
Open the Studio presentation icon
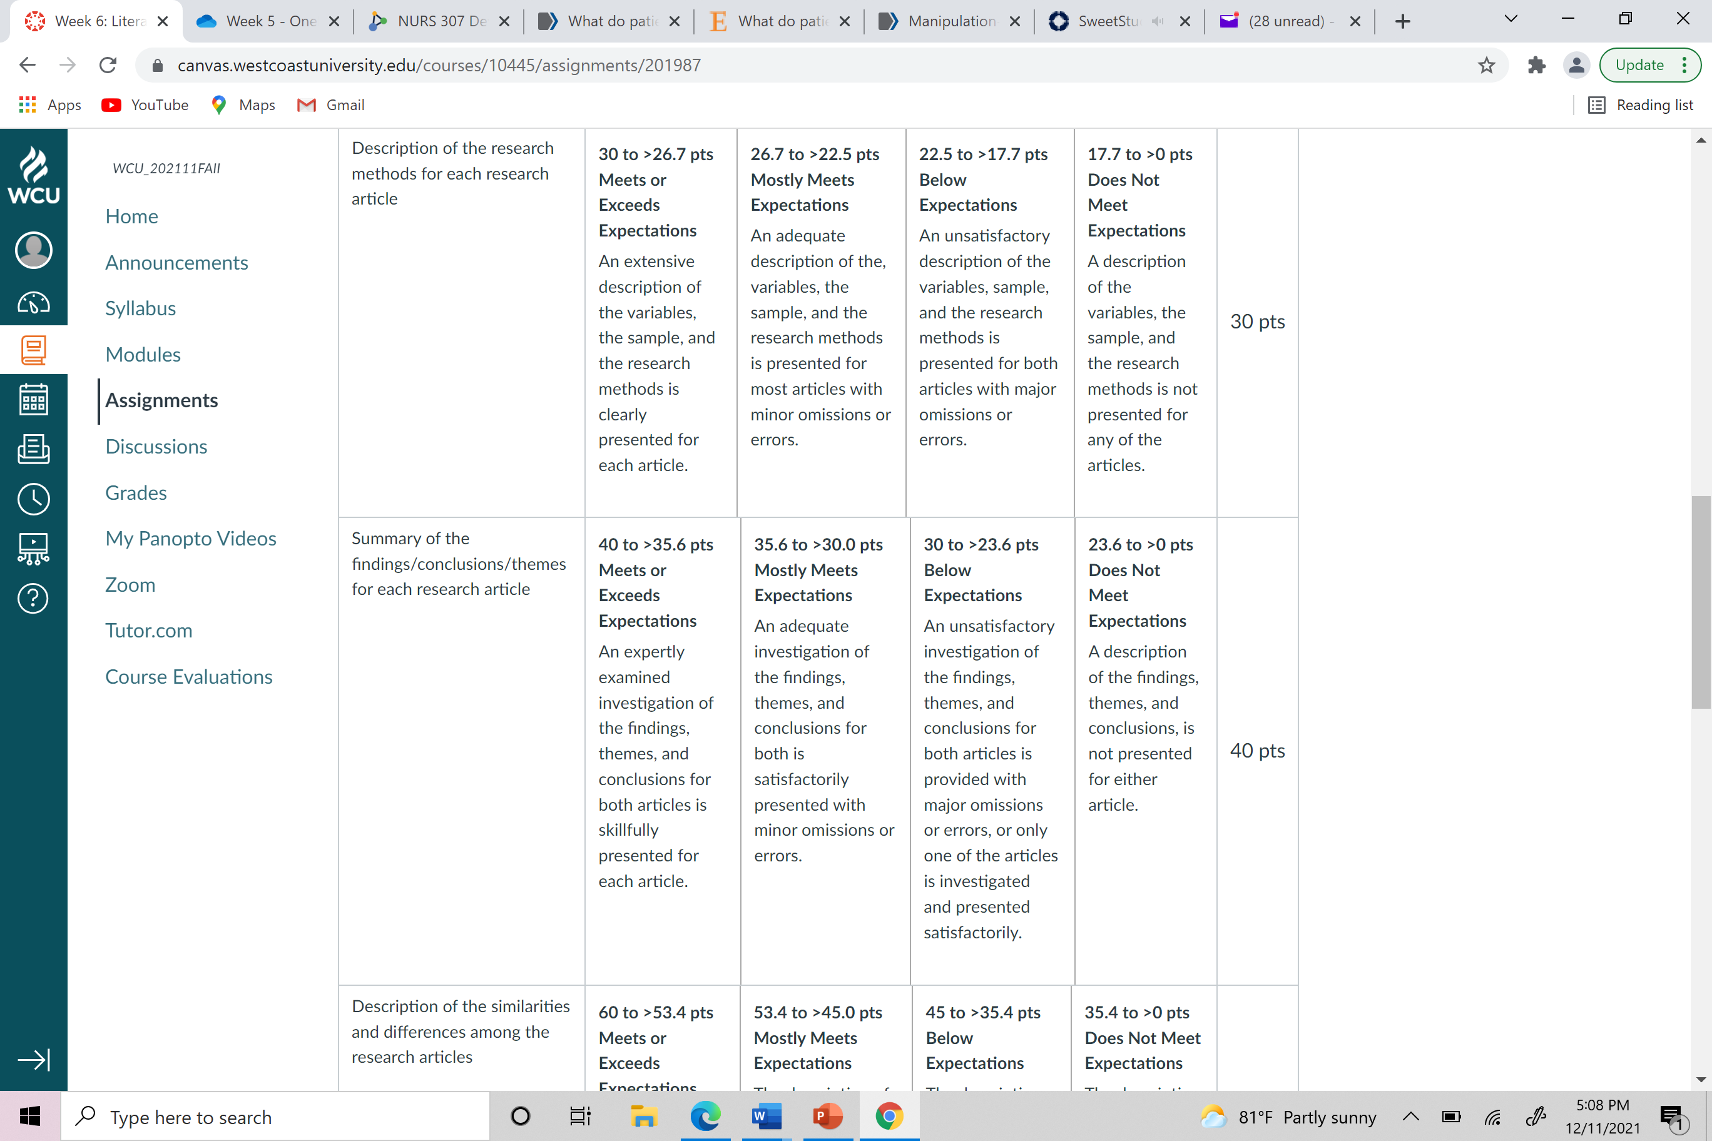coord(34,549)
